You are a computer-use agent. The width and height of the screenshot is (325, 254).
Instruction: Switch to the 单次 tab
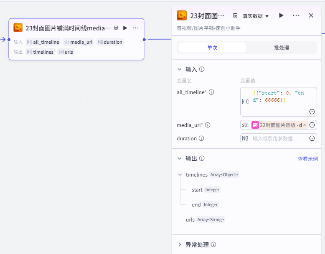tap(212, 48)
